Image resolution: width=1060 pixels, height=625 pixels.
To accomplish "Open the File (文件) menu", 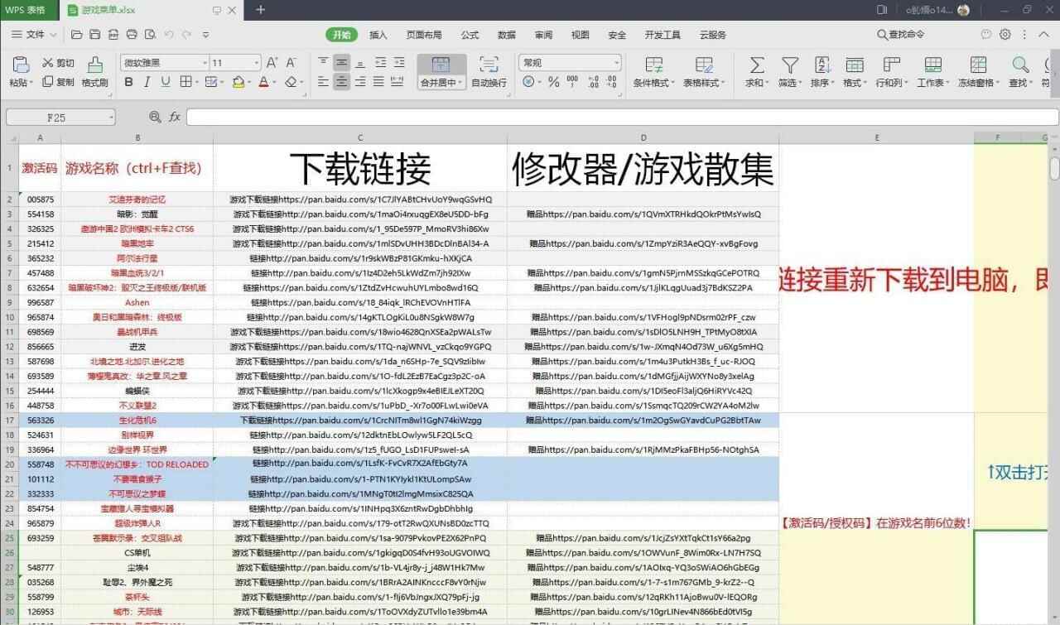I will click(x=34, y=35).
